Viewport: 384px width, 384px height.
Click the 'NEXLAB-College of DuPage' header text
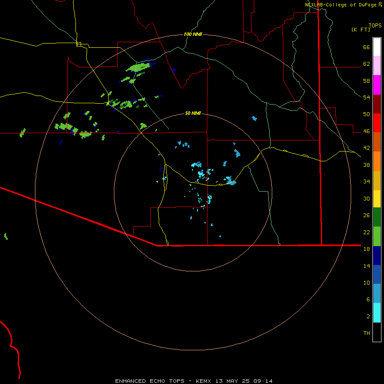[341, 5]
